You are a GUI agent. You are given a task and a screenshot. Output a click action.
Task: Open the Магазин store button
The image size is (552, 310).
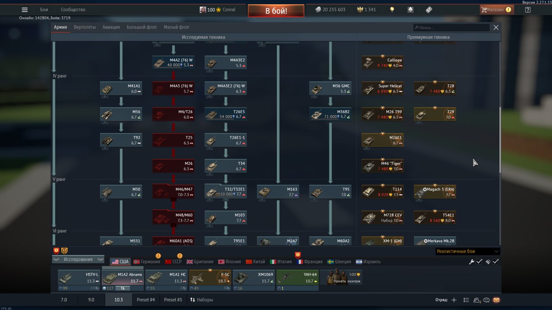pos(496,9)
